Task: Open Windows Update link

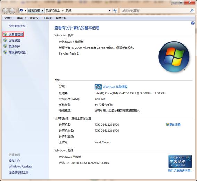Action: tap(20, 166)
